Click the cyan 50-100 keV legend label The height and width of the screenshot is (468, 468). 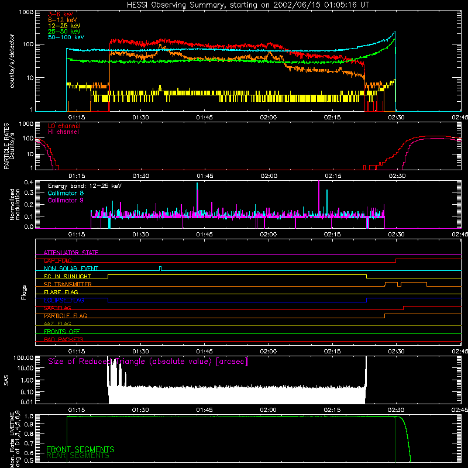tap(66, 37)
